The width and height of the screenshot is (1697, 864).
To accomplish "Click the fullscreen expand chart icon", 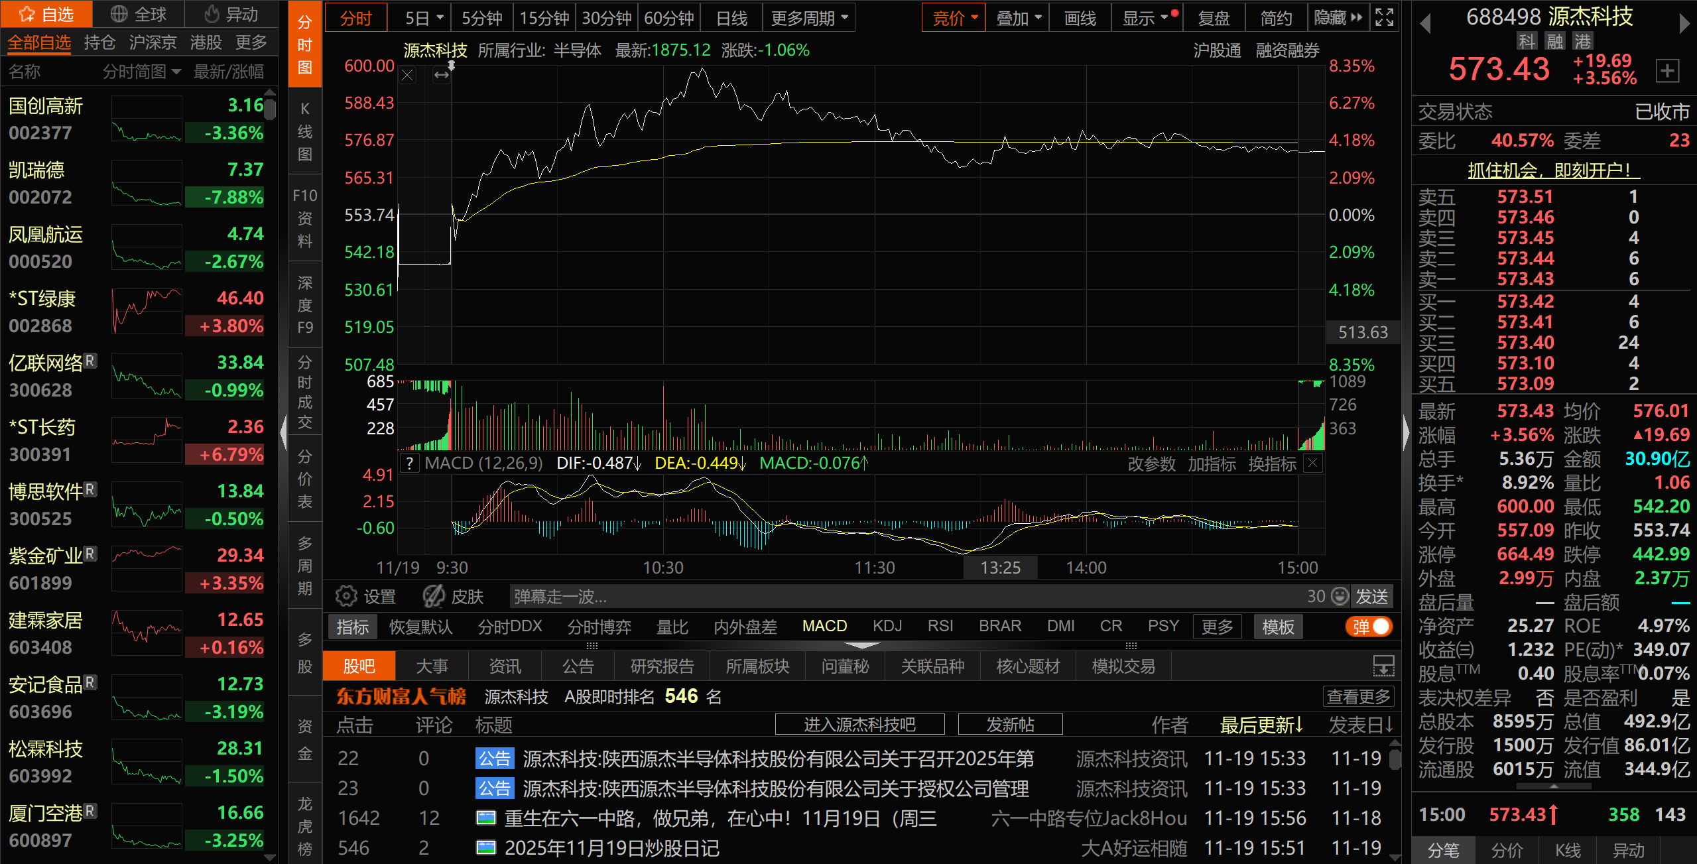I will 1384,17.
